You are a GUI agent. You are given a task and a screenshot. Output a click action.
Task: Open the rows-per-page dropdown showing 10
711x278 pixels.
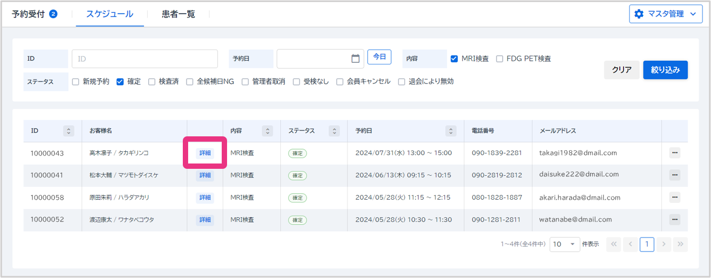point(564,244)
